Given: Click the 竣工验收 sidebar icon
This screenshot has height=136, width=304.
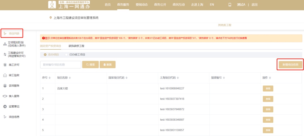Looking at the screenshot, I should pos(5,75).
